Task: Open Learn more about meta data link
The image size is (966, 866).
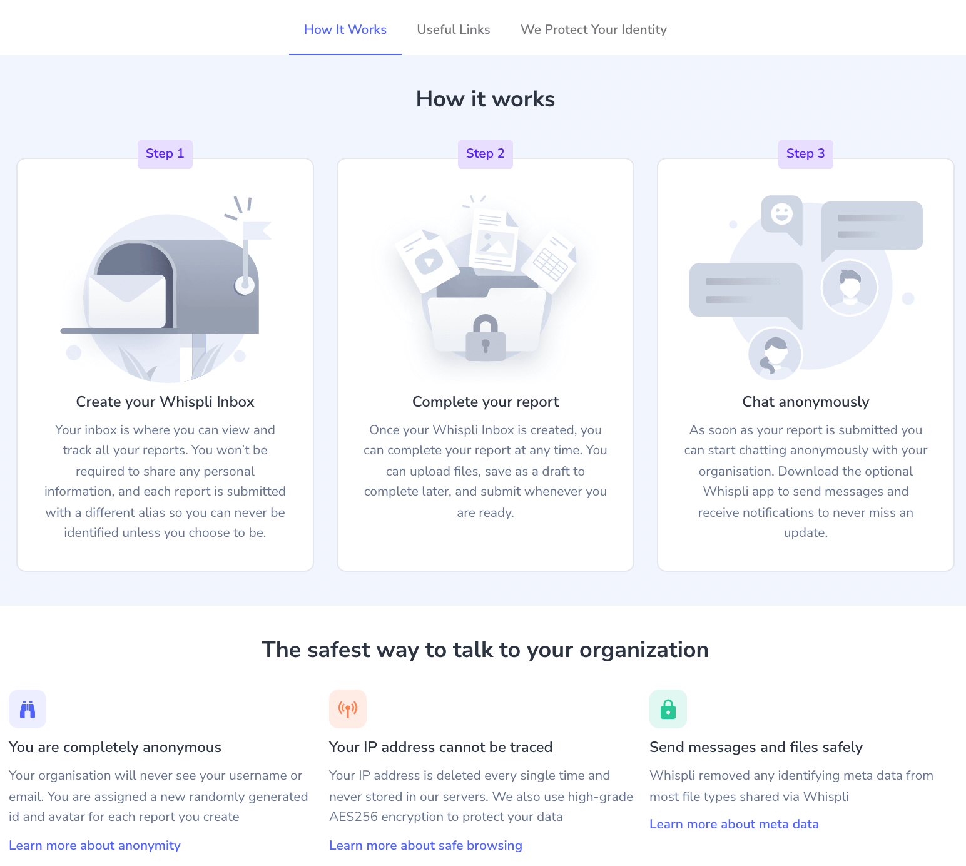Action: coord(734,824)
